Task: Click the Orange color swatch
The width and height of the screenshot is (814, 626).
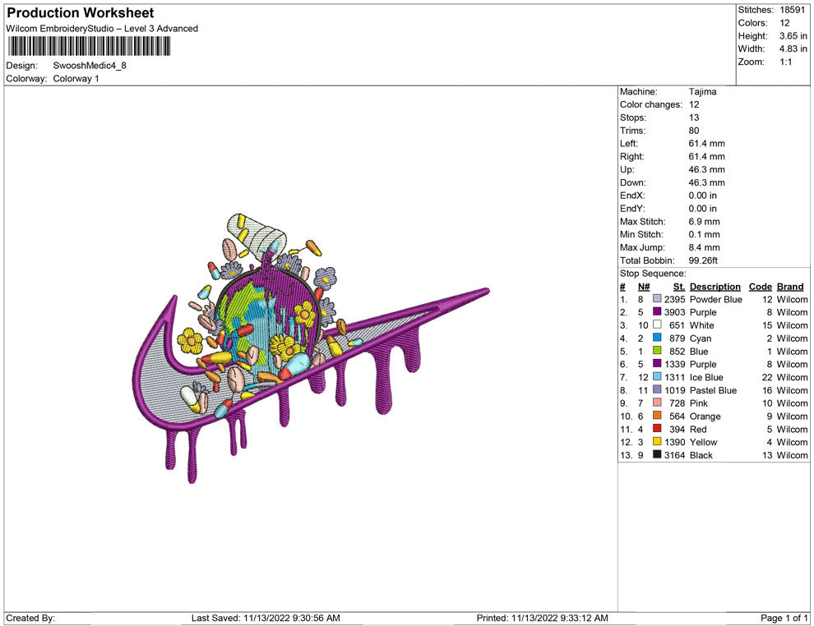Action: click(x=657, y=416)
